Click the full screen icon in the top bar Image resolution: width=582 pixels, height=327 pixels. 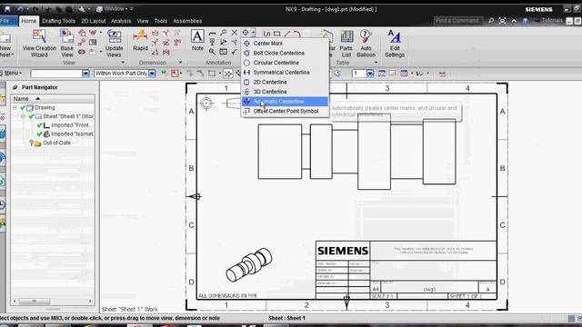(x=502, y=21)
